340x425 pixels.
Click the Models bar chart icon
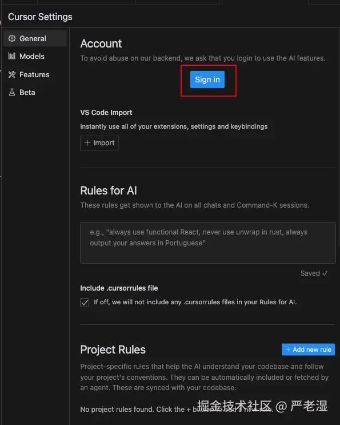pos(12,56)
